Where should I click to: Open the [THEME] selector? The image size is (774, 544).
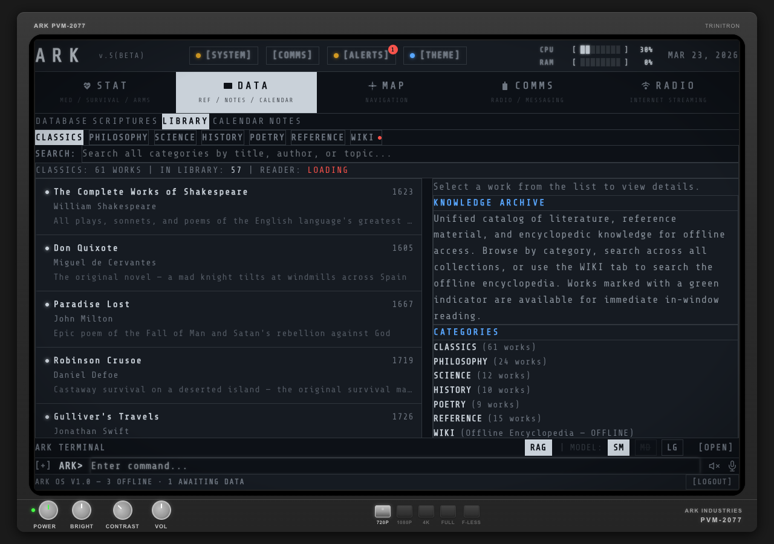pyautogui.click(x=435, y=55)
